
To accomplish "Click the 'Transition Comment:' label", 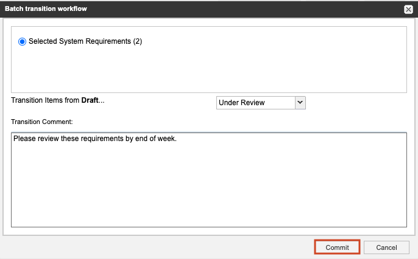I will pyautogui.click(x=42, y=122).
